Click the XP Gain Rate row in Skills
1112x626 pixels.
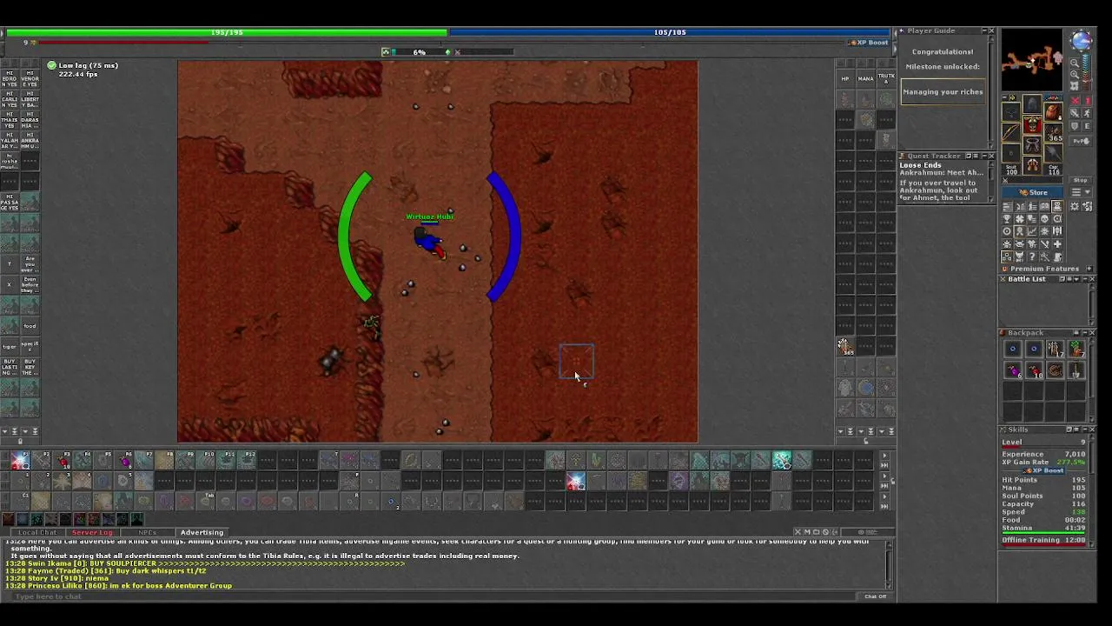tap(1043, 462)
